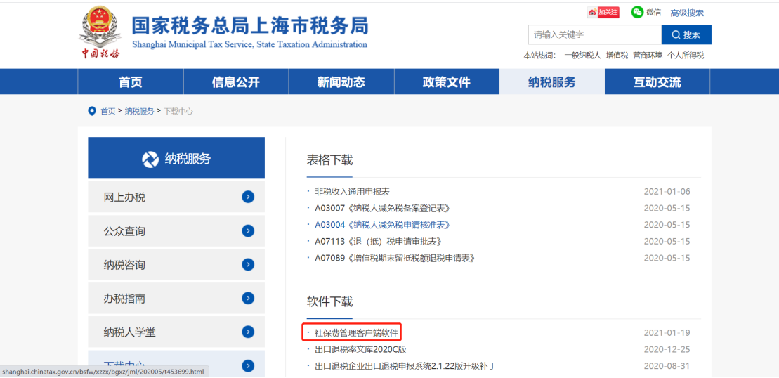Expand the 纳税人学堂 sidebar arrow
This screenshot has width=779, height=378.
point(247,332)
